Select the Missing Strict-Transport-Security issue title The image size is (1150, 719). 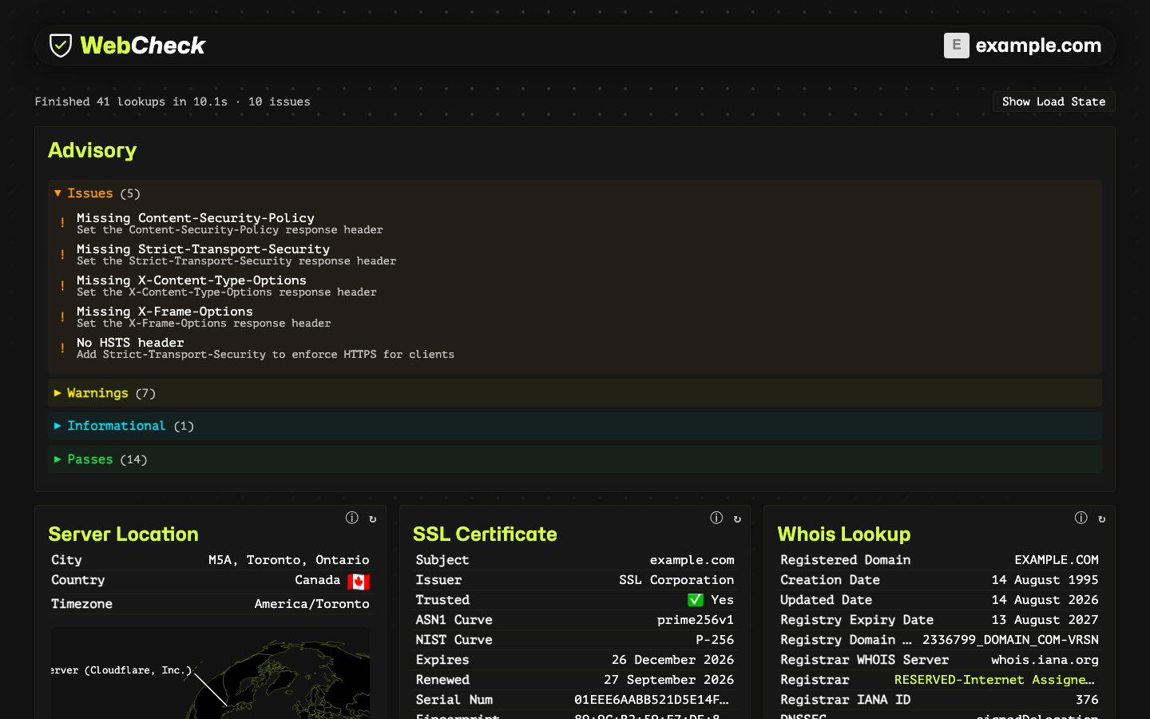203,248
